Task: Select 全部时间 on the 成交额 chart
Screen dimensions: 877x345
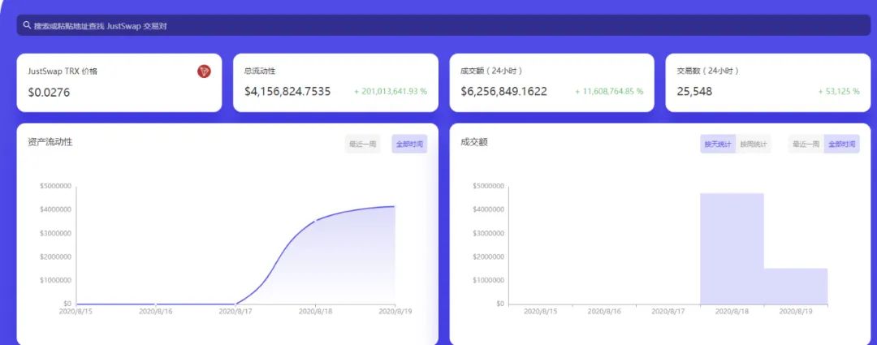Action: pos(841,144)
